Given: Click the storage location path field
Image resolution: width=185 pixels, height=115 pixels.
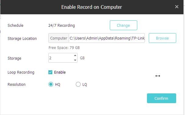Looking at the screenshot, I should click(x=107, y=38).
